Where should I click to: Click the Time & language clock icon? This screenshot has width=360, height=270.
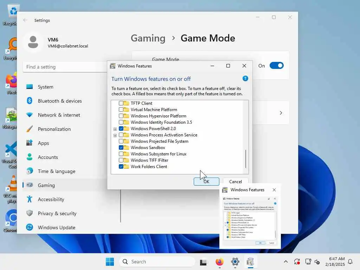[x=30, y=171]
